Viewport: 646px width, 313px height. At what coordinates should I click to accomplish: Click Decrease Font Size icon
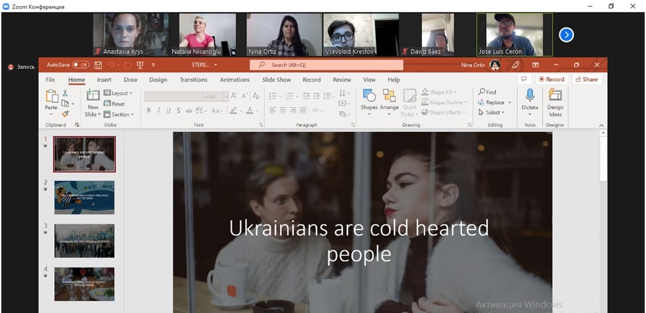pos(244,96)
